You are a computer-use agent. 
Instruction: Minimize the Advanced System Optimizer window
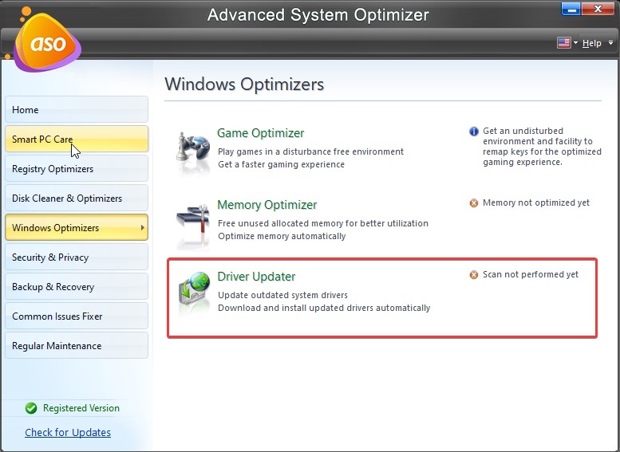pos(571,8)
